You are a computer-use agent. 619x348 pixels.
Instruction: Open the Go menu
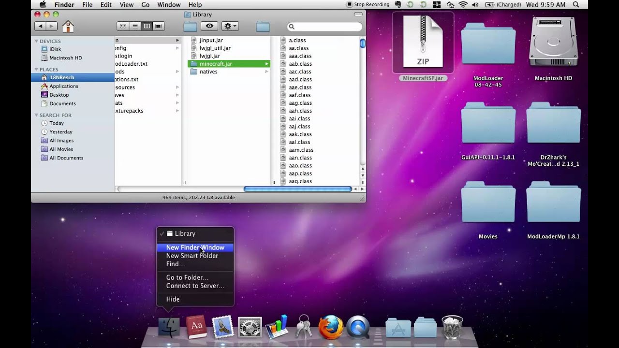[x=145, y=4]
